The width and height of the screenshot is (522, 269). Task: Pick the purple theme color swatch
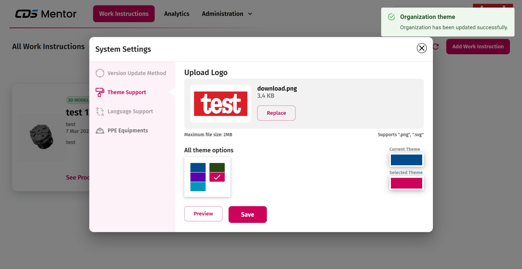point(198,177)
